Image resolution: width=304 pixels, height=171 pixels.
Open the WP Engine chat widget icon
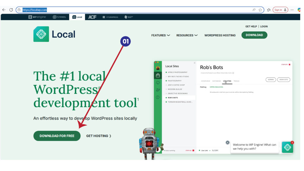(287, 147)
